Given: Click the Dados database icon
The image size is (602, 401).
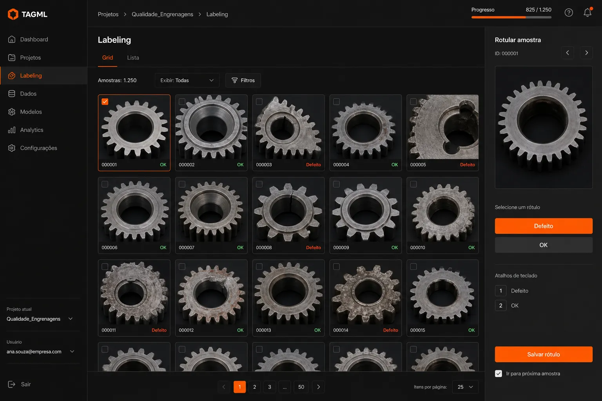Looking at the screenshot, I should pyautogui.click(x=12, y=94).
